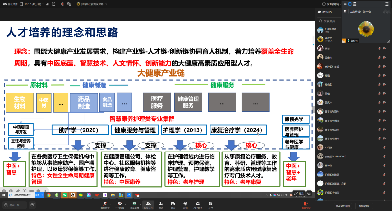Screen dimensions: 392x211
Task: Click the 解除静音 button below the member list
Action: [364, 206]
